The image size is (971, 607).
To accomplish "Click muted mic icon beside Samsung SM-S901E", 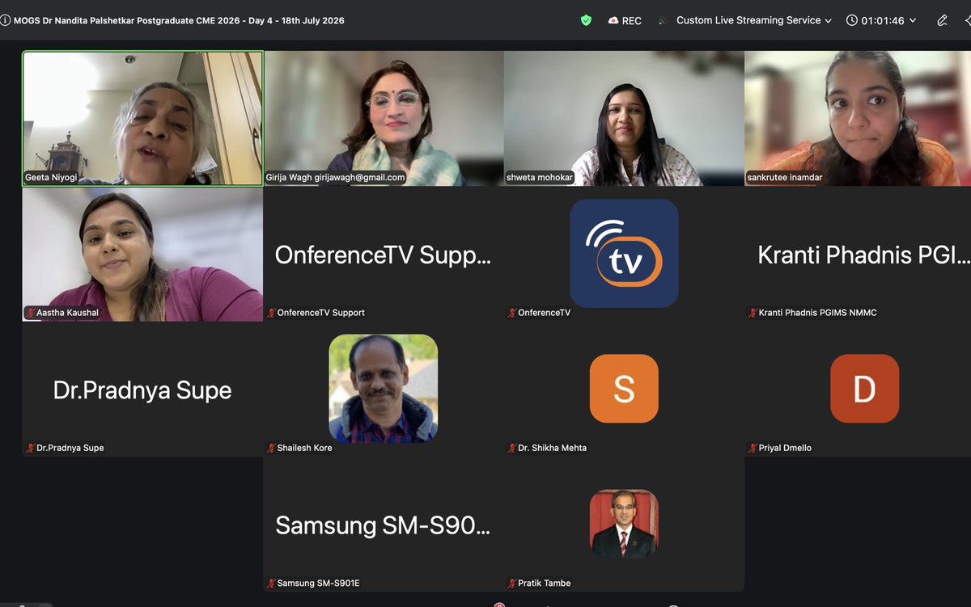I will [272, 583].
